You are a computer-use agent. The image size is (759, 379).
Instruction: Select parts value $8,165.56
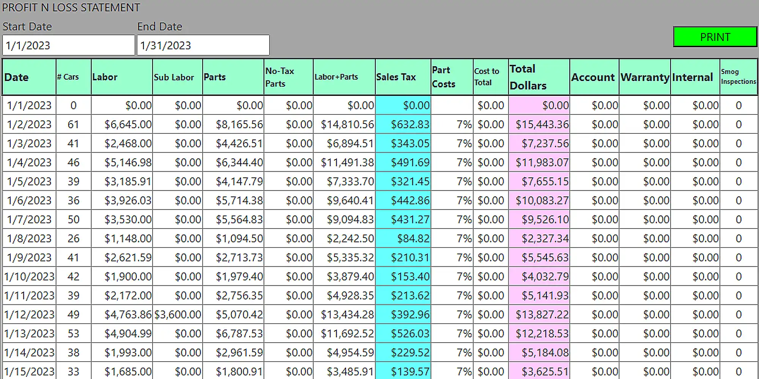[233, 124]
